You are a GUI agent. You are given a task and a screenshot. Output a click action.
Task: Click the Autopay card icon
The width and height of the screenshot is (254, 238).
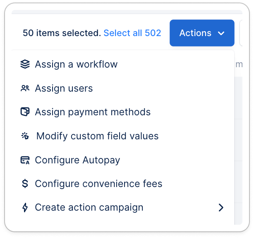(25, 160)
